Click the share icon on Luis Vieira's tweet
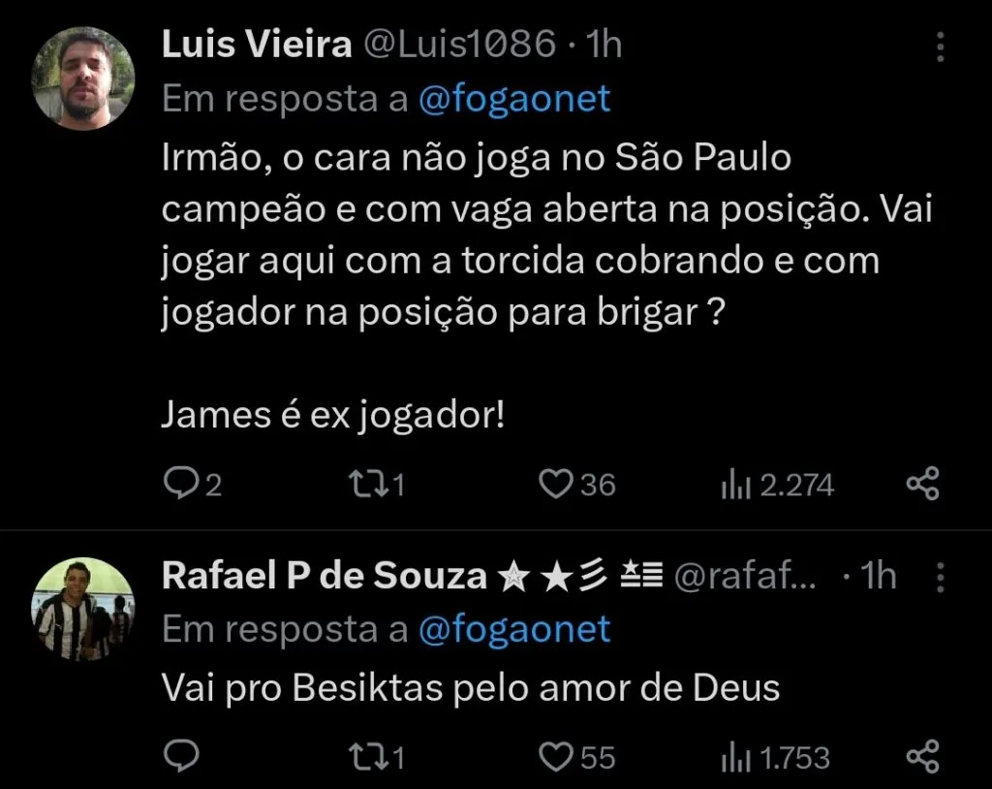The width and height of the screenshot is (992, 789). tap(922, 483)
